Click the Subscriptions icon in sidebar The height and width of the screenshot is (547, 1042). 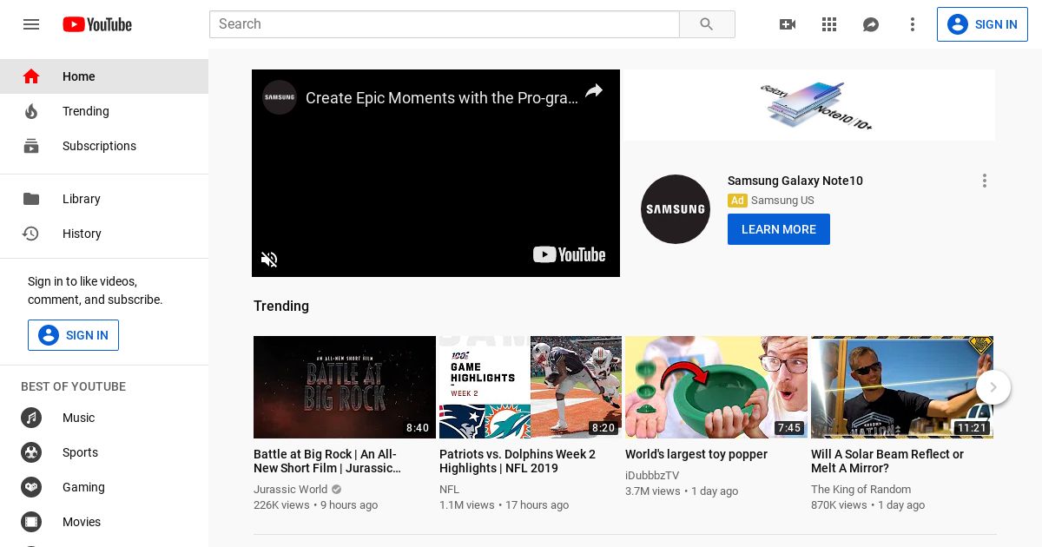point(31,146)
